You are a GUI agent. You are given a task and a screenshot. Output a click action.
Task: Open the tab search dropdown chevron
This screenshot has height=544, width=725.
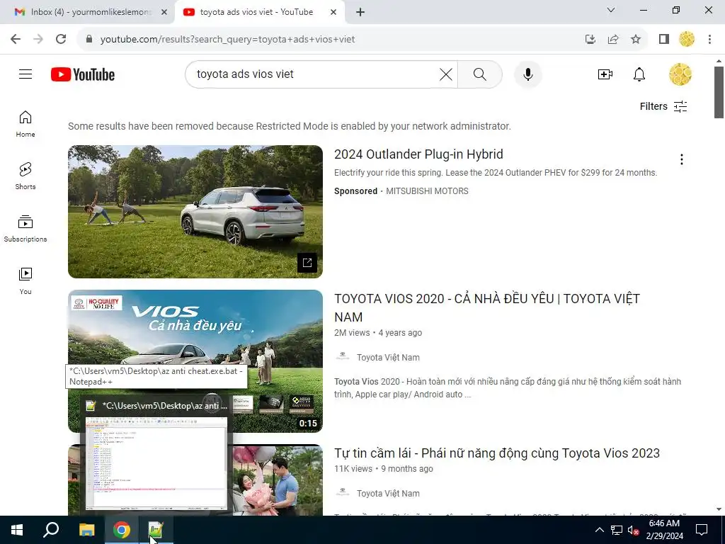tap(611, 10)
